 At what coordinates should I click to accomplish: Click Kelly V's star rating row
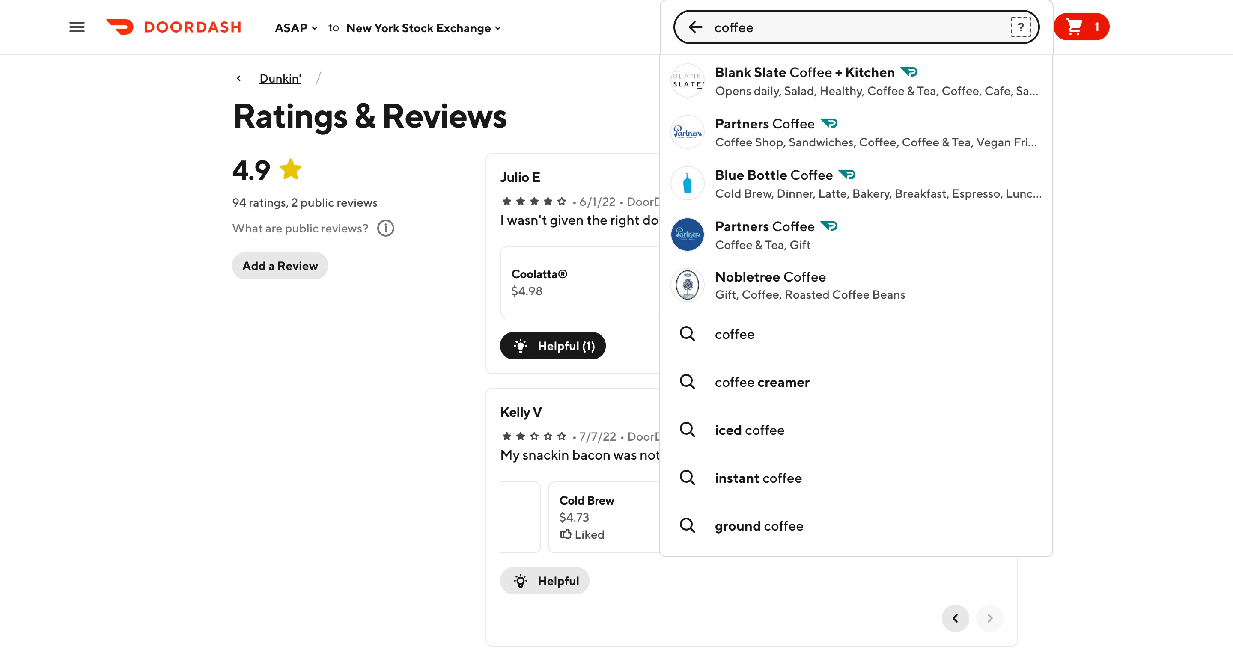click(534, 436)
